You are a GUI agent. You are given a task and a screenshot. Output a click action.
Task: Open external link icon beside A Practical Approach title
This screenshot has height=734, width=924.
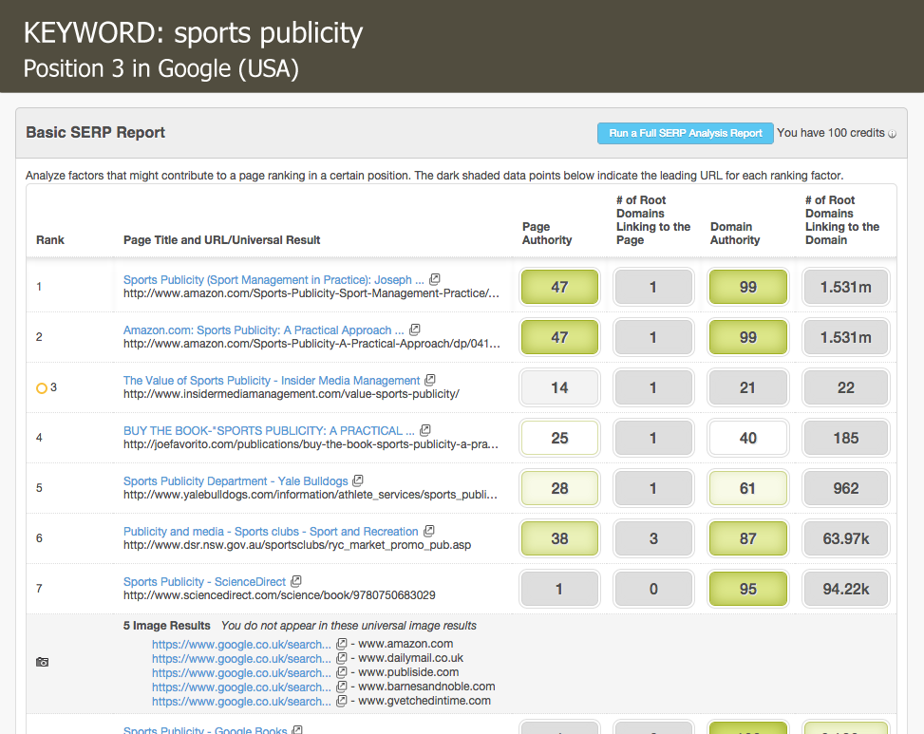[x=415, y=329]
